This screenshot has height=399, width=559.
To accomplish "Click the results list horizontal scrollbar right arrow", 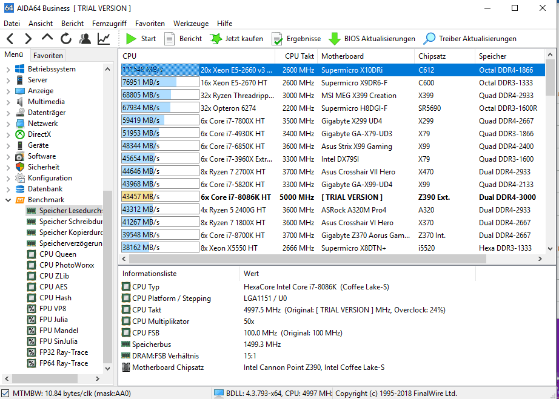I will [540, 259].
